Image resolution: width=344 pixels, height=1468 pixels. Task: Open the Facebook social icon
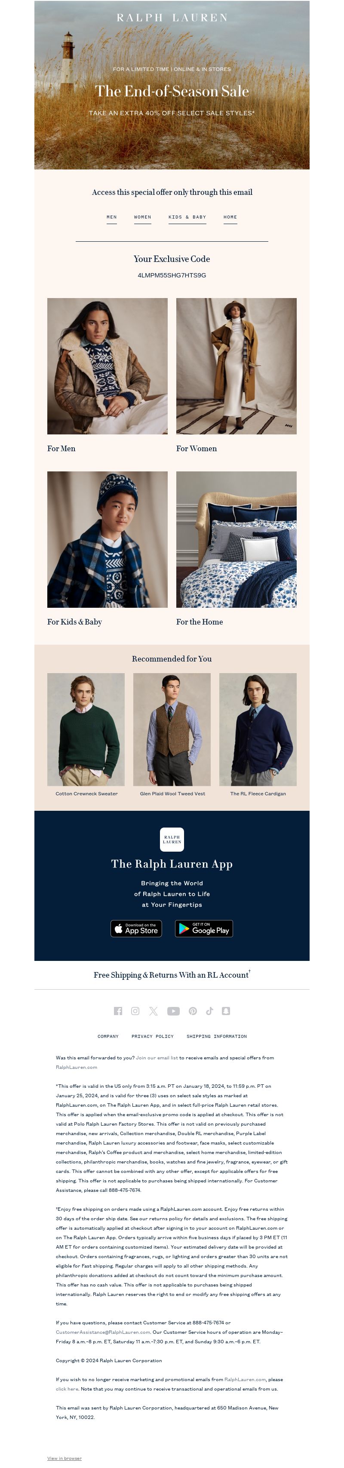(118, 1011)
